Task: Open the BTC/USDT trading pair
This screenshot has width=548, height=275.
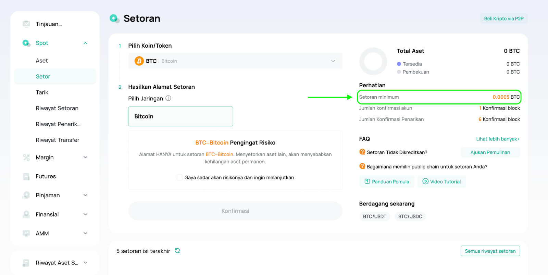Action: pos(375,216)
